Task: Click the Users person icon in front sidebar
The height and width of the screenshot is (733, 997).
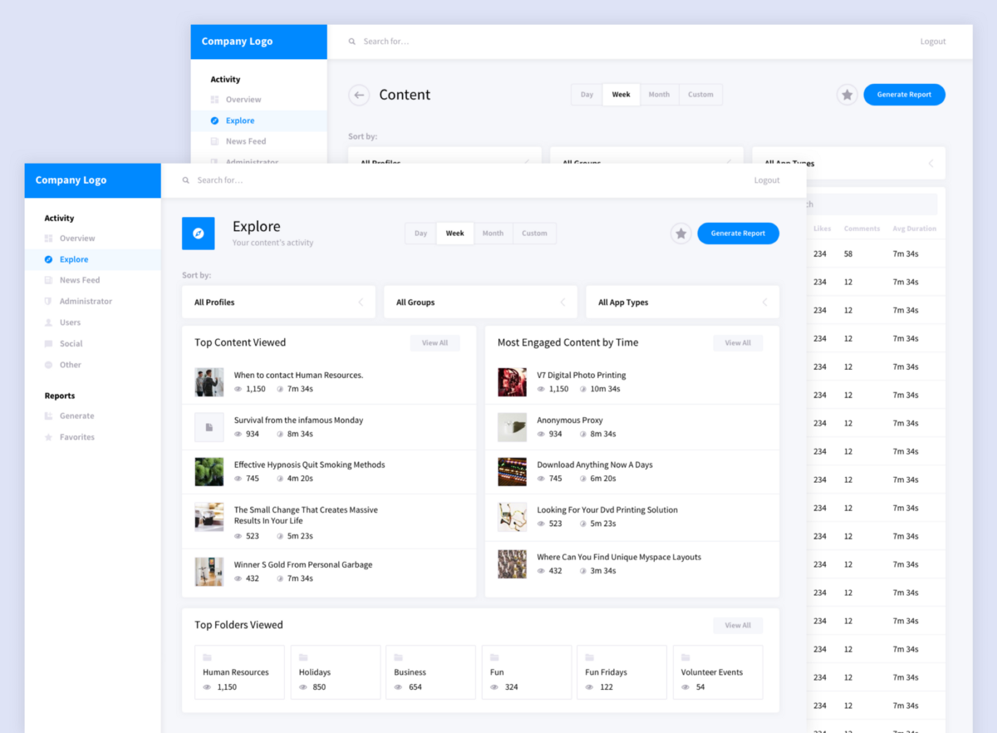Action: point(49,322)
